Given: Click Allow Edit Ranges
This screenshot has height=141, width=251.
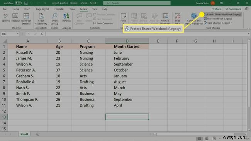Looking at the screenshot, I should click(x=154, y=19).
